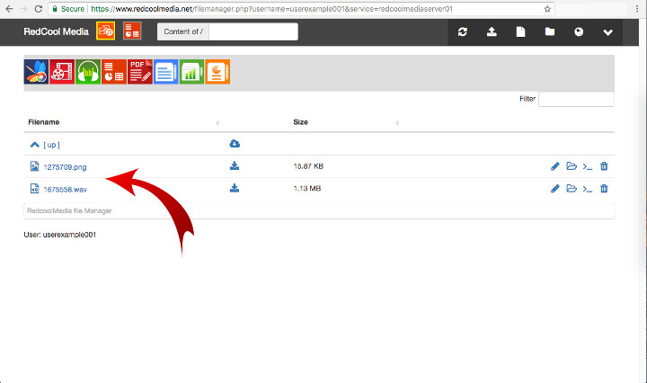
Task: Expand the chevron-down menu in top bar
Action: (608, 32)
